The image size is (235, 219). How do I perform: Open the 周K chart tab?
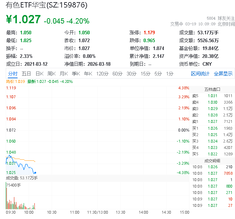coord(52,74)
